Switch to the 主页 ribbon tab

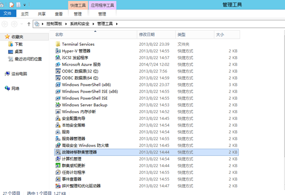tap(25, 14)
